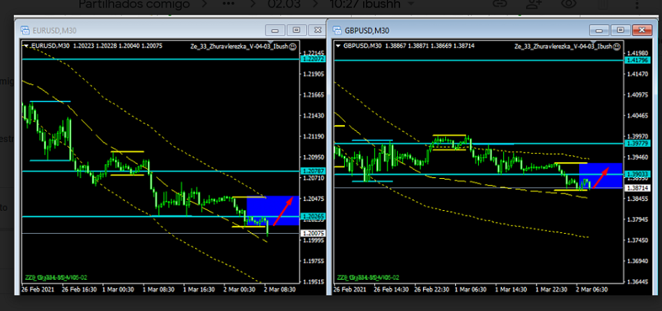
Task: Click the 1.22072 price label on EURUSD
Action: pyautogui.click(x=311, y=60)
